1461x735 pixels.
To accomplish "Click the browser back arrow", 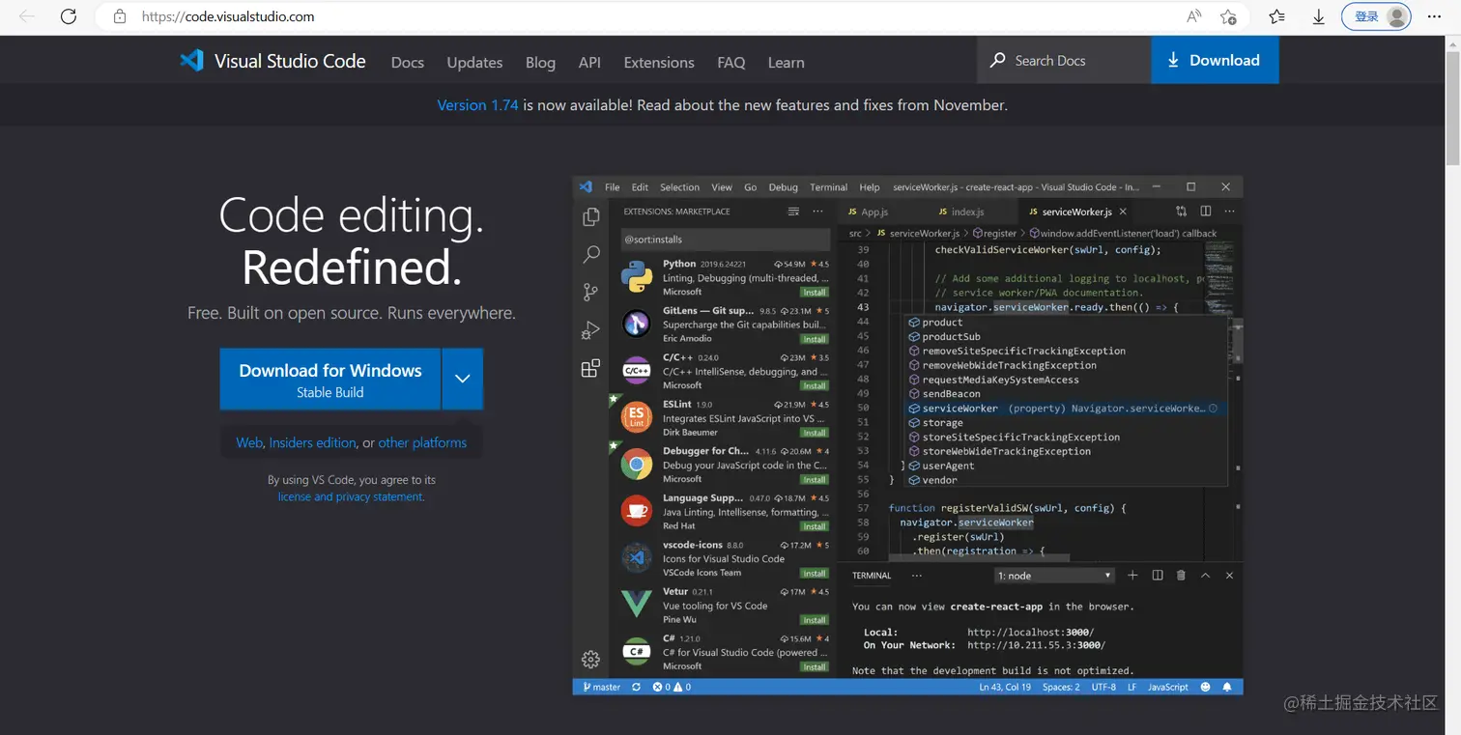I will [x=27, y=16].
